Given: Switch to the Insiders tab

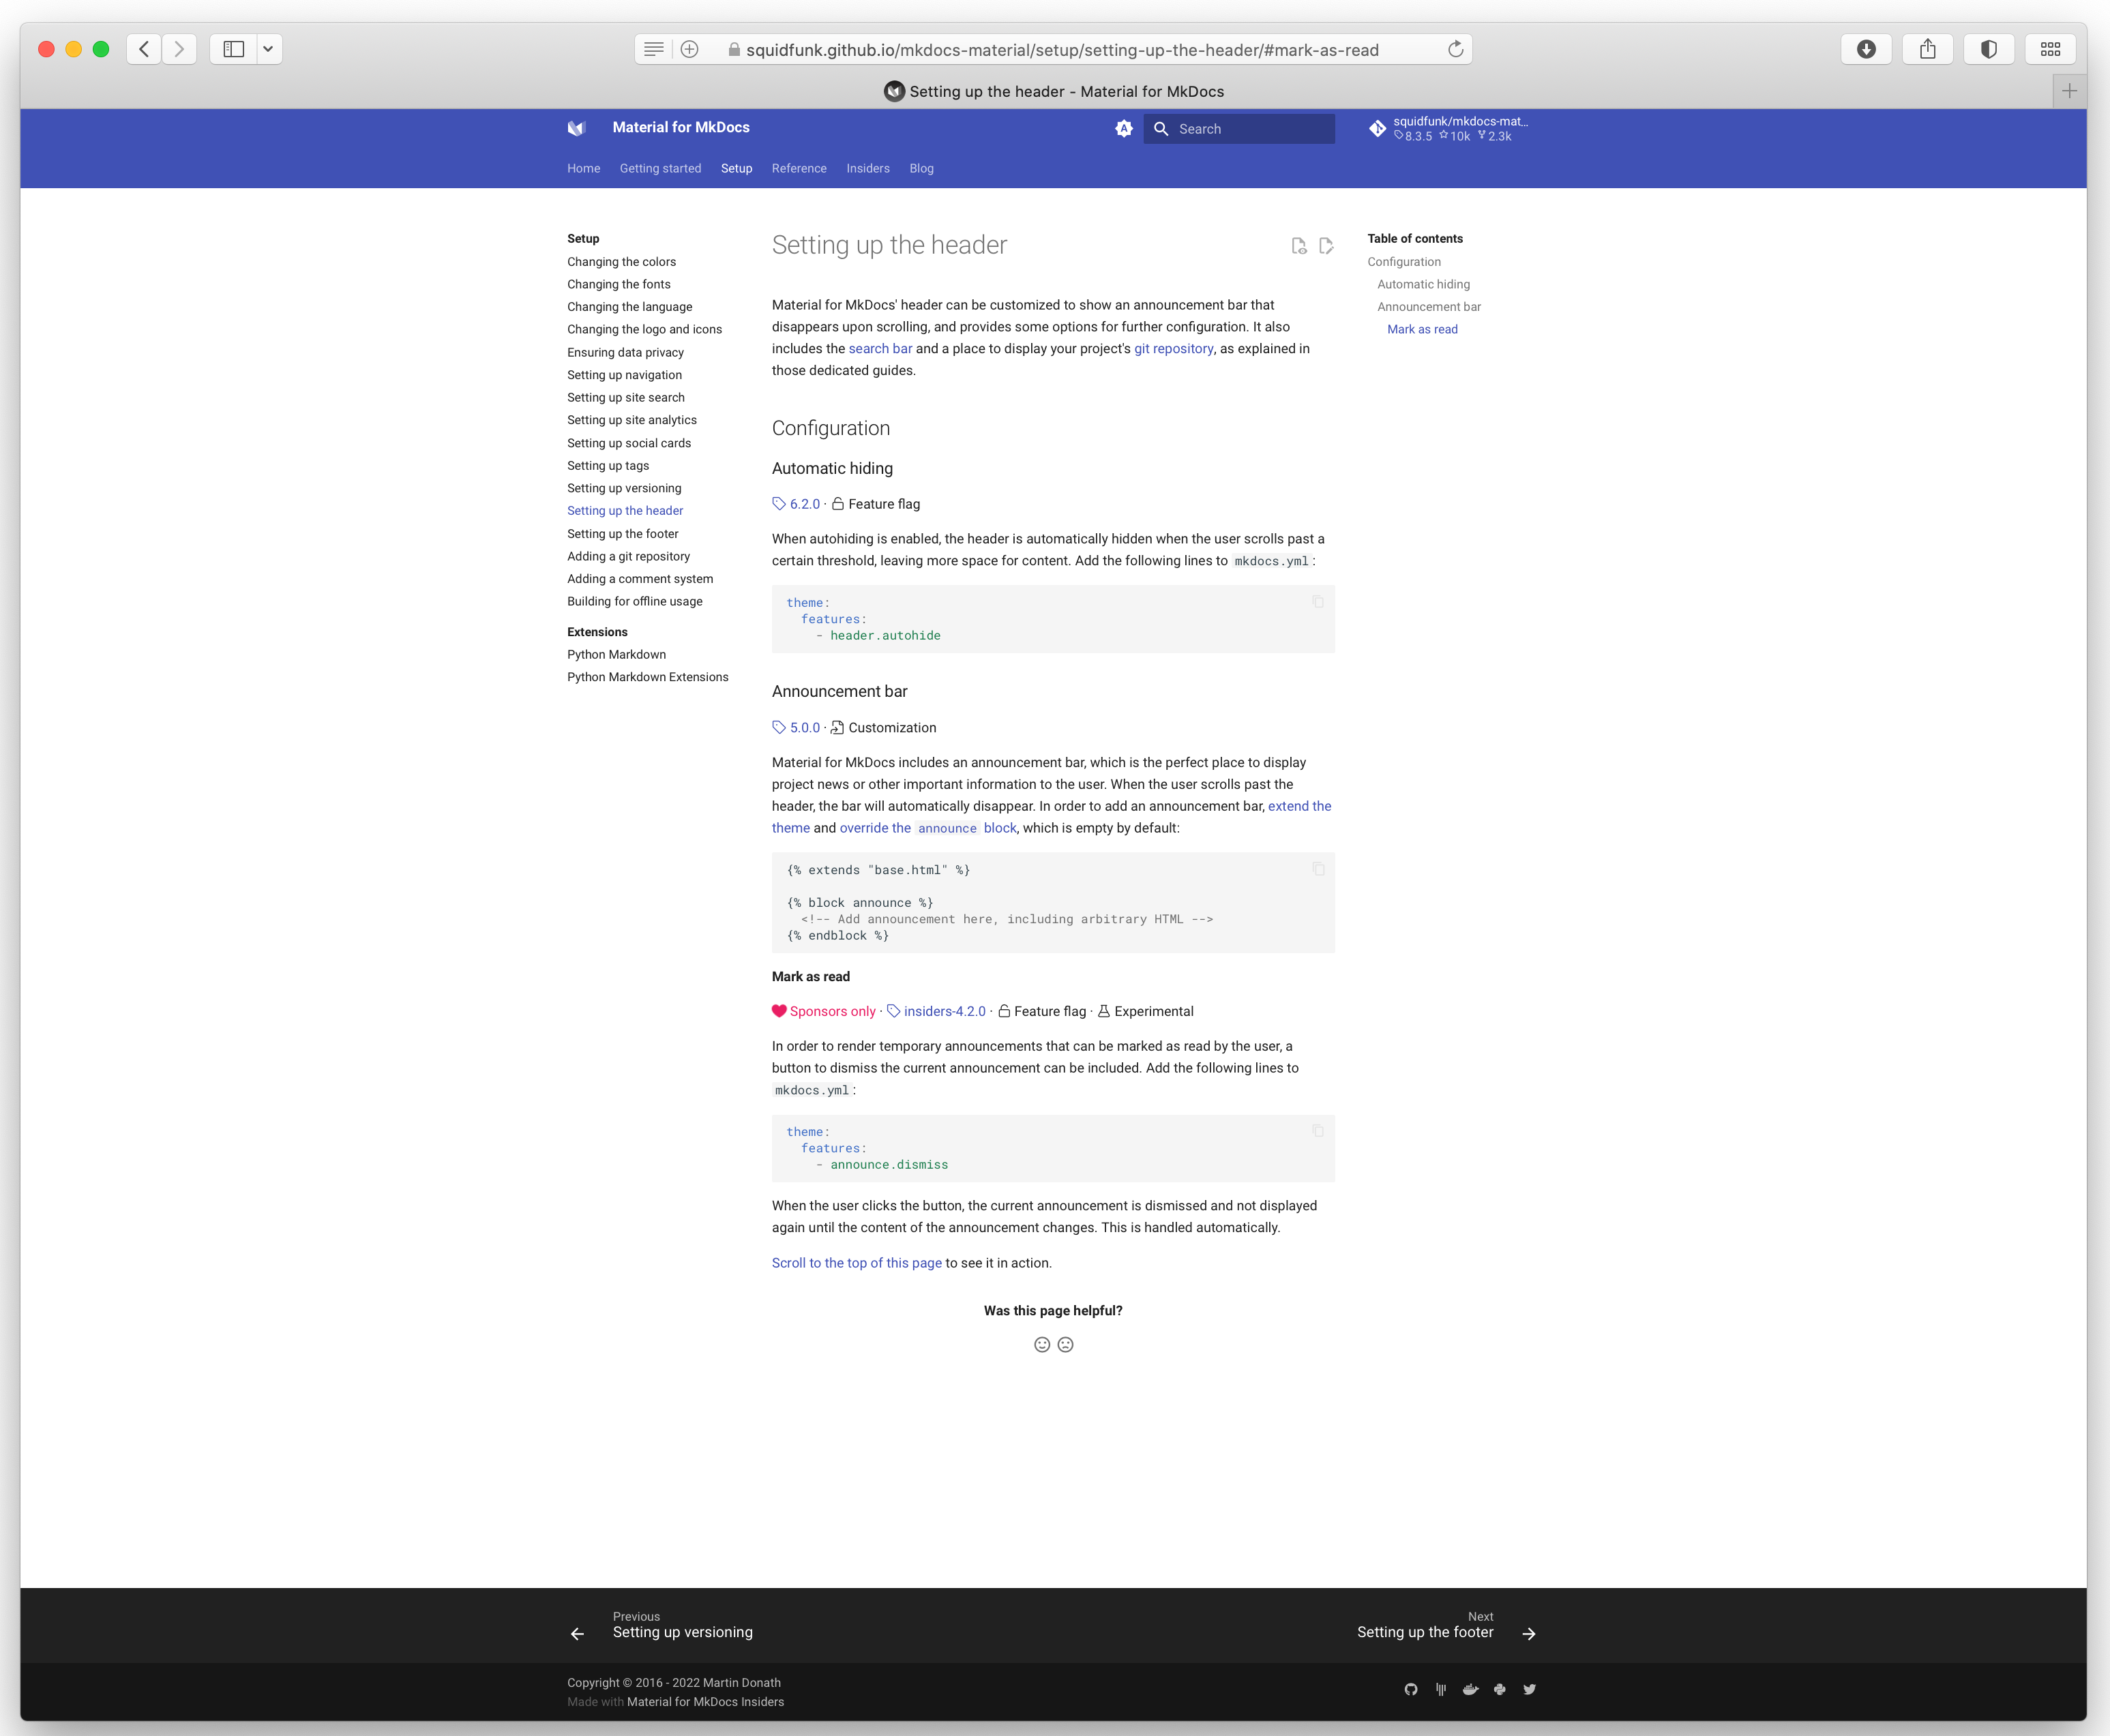Looking at the screenshot, I should 867,168.
